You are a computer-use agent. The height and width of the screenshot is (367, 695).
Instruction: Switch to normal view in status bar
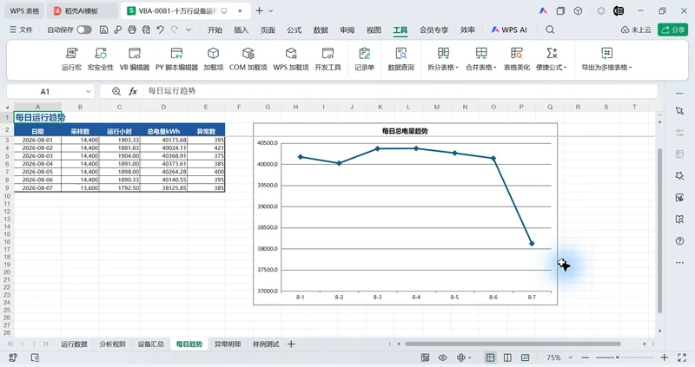tap(490, 357)
